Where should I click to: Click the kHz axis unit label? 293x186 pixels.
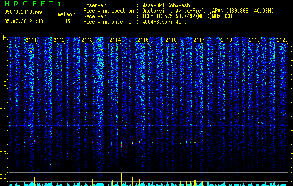(x=4, y=38)
